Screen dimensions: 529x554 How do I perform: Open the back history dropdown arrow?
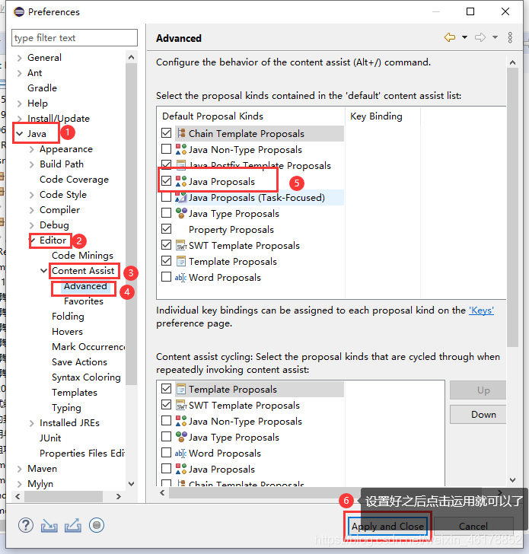[465, 37]
